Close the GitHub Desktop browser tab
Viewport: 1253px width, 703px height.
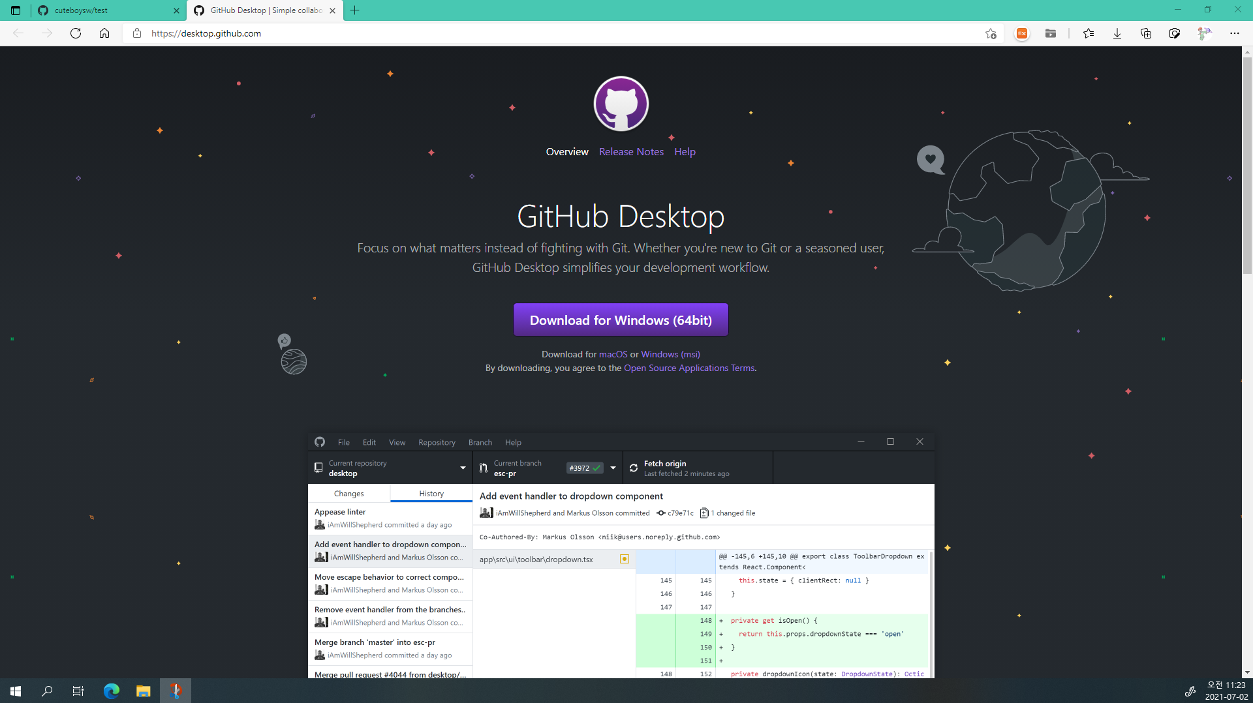pyautogui.click(x=333, y=10)
